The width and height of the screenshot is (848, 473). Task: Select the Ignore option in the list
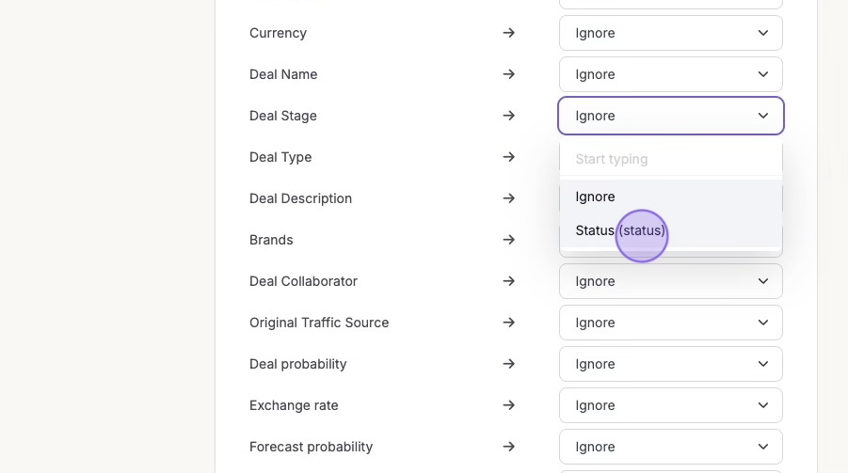(x=595, y=197)
